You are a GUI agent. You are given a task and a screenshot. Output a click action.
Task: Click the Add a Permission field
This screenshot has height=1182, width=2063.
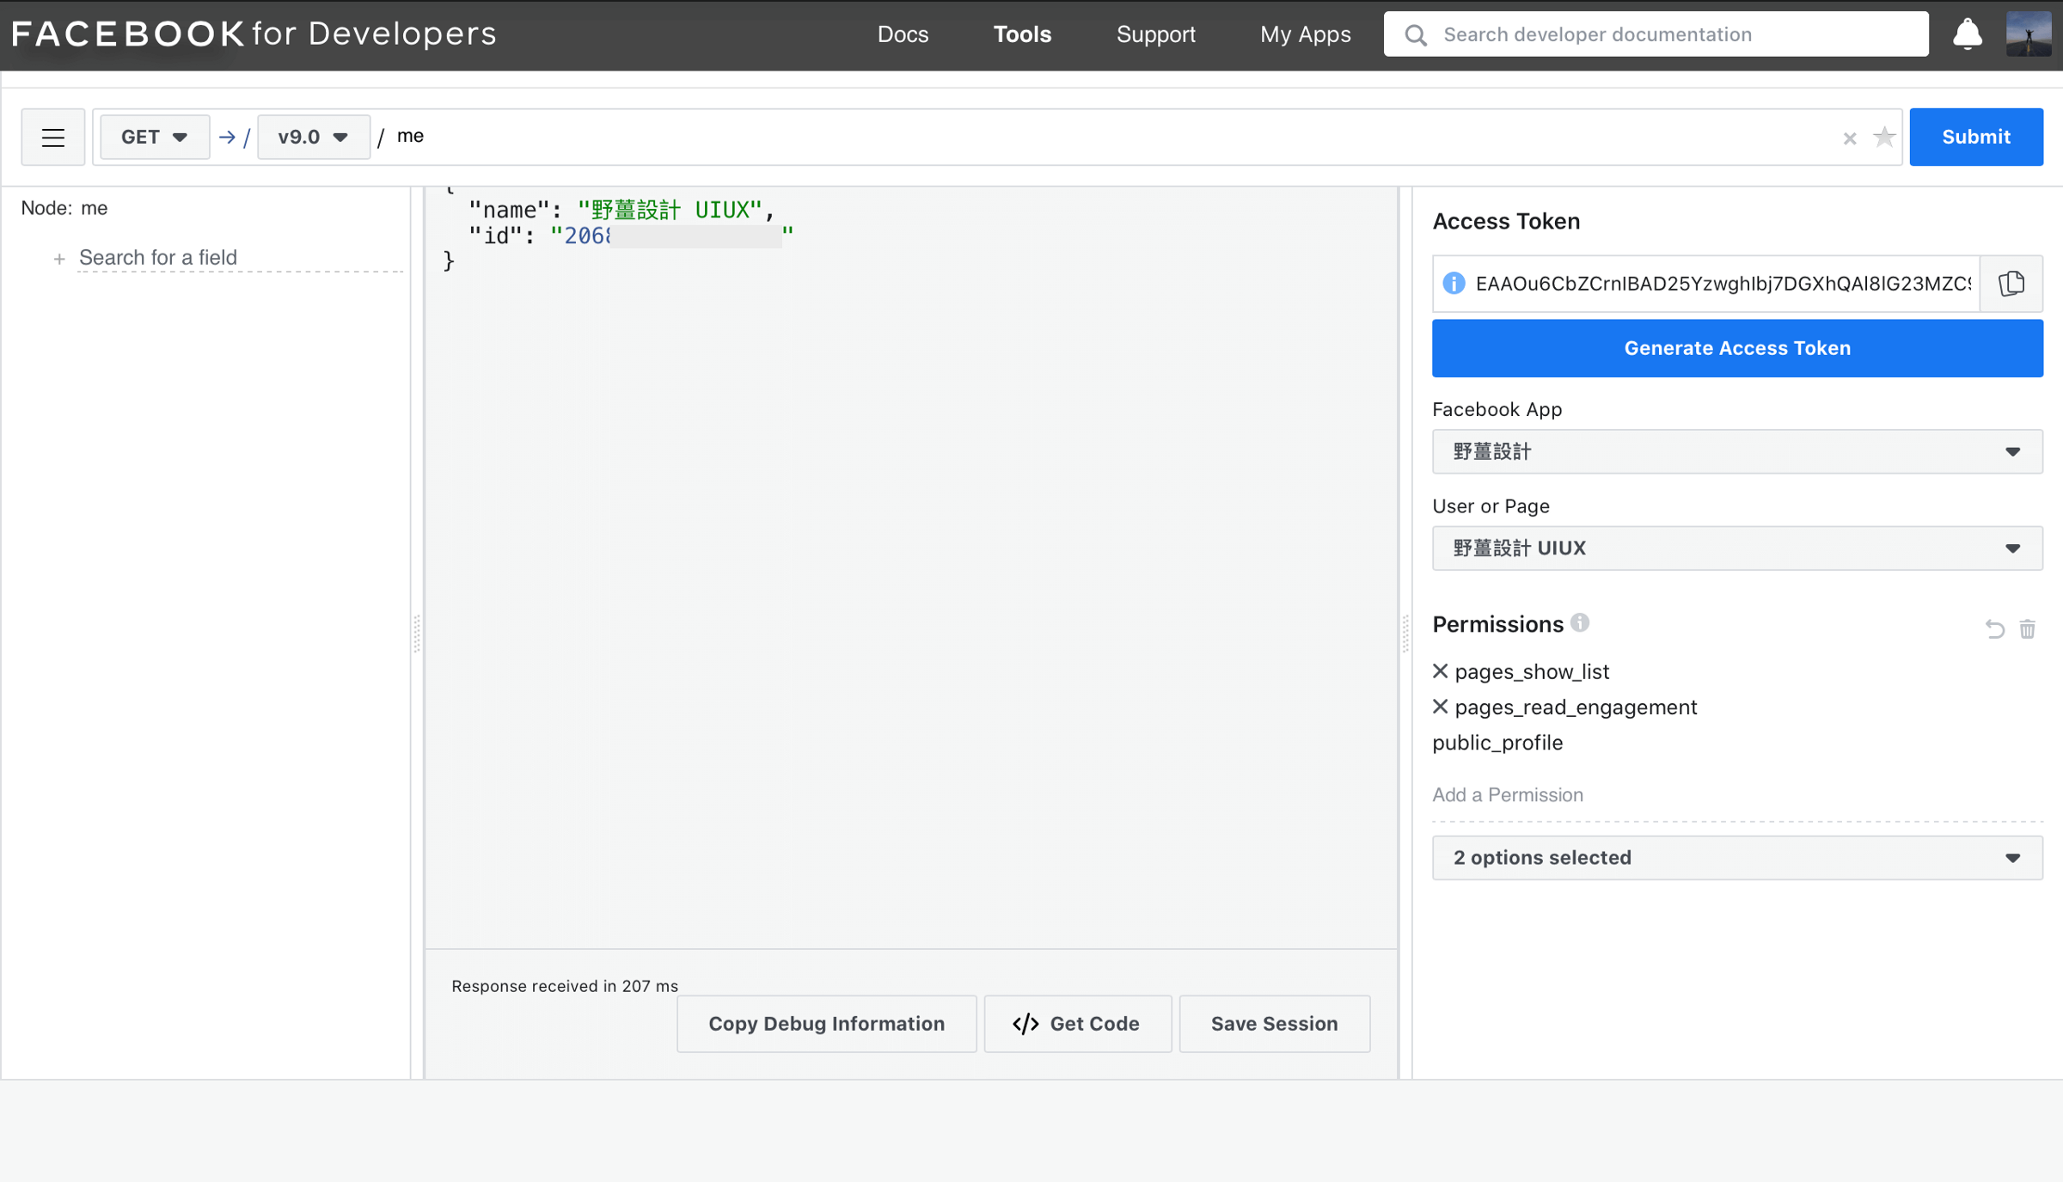coord(1737,795)
